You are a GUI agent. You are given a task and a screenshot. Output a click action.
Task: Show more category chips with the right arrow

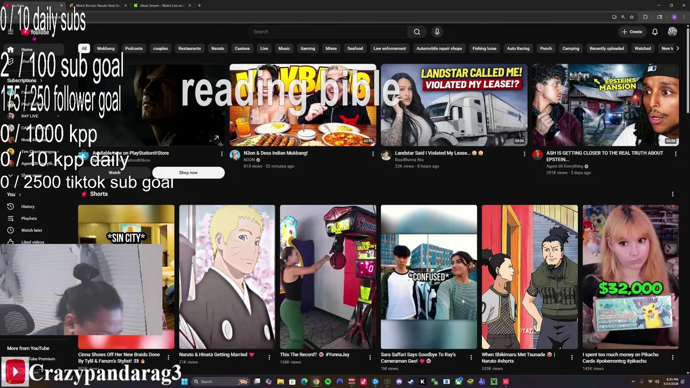click(678, 48)
